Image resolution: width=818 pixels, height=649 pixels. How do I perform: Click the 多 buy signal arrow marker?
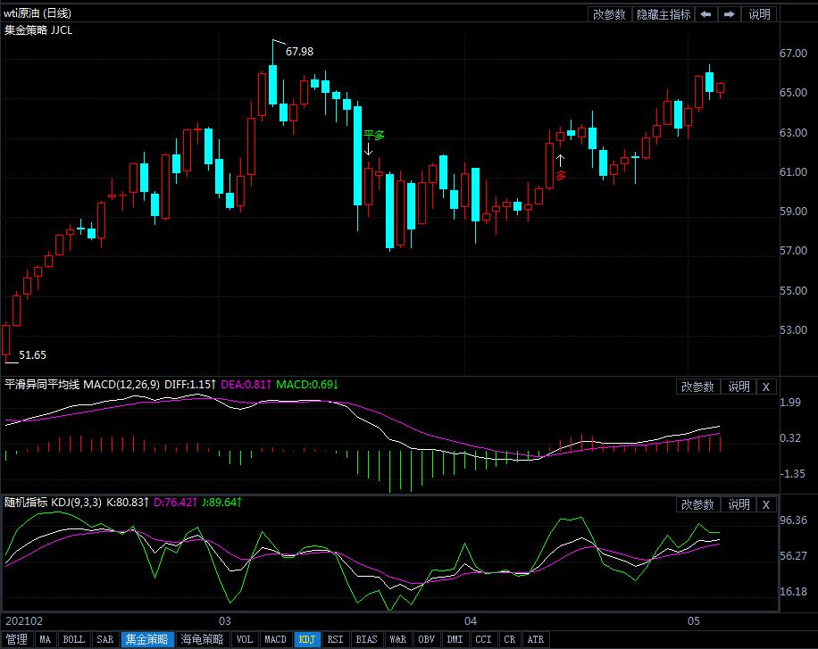point(561,162)
